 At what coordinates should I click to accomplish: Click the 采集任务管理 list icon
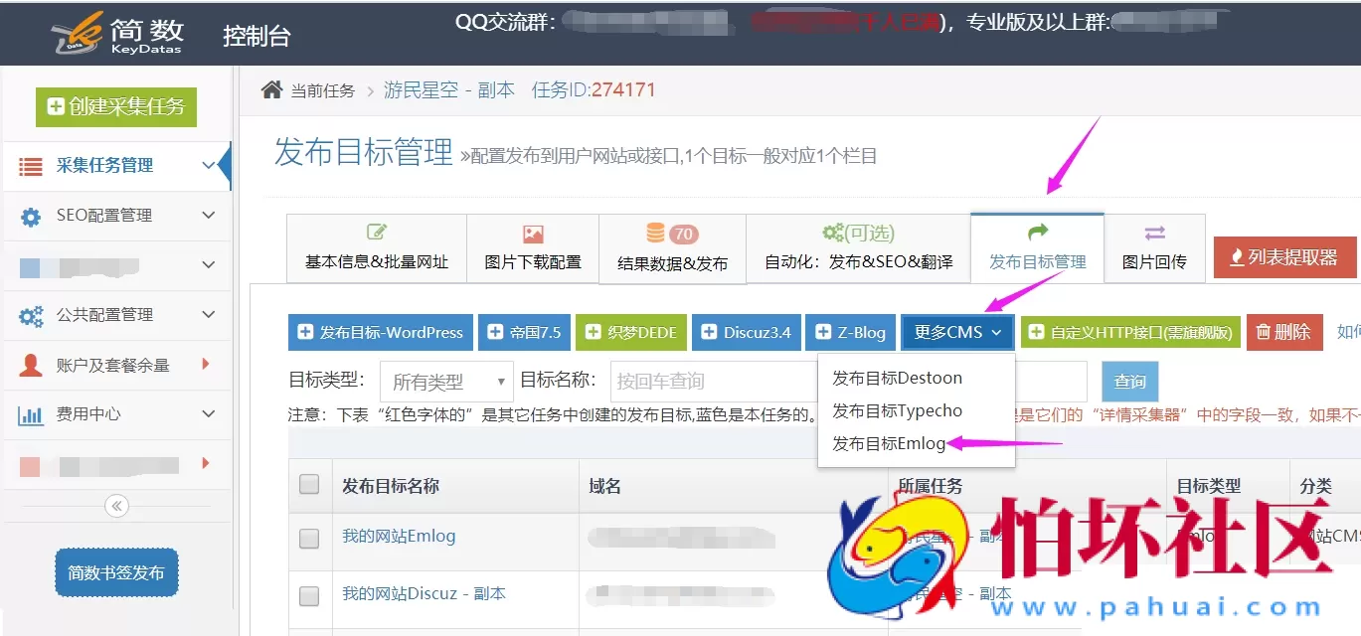tap(31, 166)
